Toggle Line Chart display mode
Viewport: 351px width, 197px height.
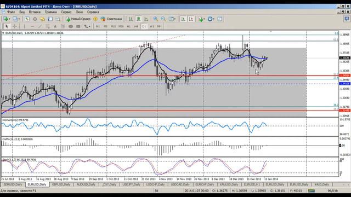tap(146, 19)
